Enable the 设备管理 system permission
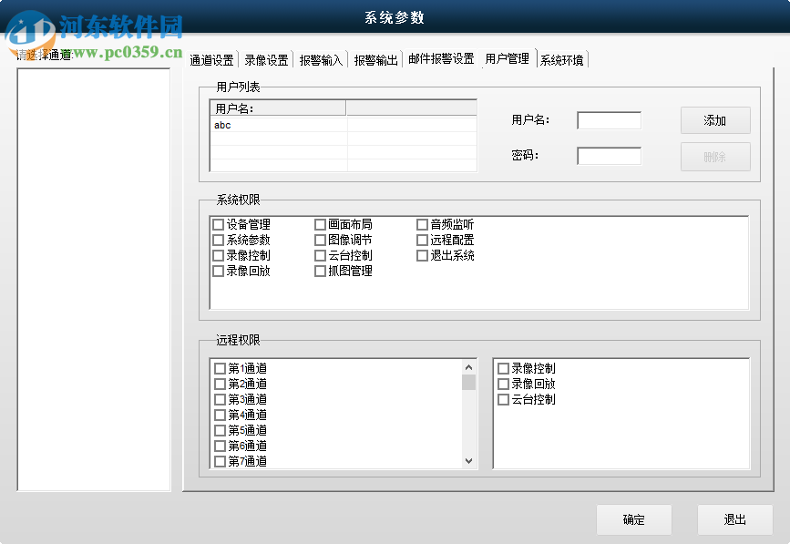Viewport: 790px width, 544px height. click(217, 223)
